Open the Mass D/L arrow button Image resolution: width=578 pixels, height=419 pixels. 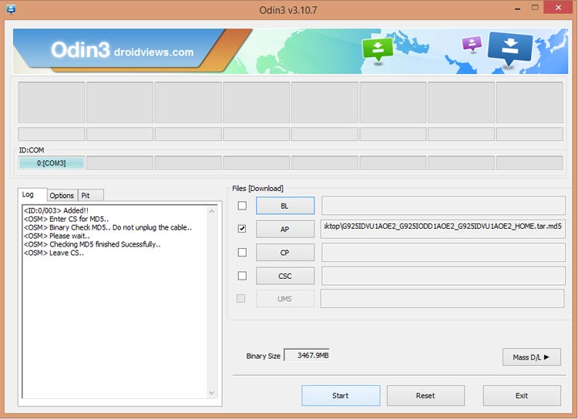click(531, 357)
